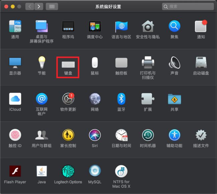Click the back navigation arrow
Screen dimensions: 217x194
pos(30,6)
